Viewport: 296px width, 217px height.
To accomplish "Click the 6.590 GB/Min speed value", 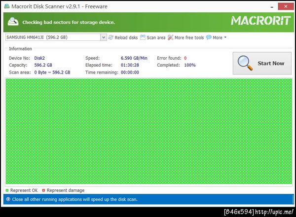I will click(134, 58).
